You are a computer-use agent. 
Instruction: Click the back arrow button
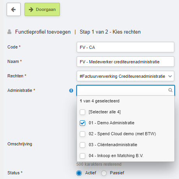(14, 9)
